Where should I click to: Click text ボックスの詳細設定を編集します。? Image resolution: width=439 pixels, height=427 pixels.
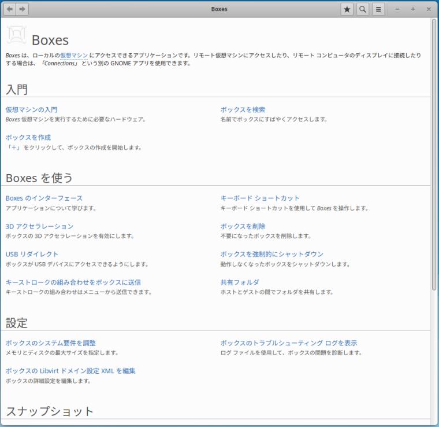tap(48, 381)
